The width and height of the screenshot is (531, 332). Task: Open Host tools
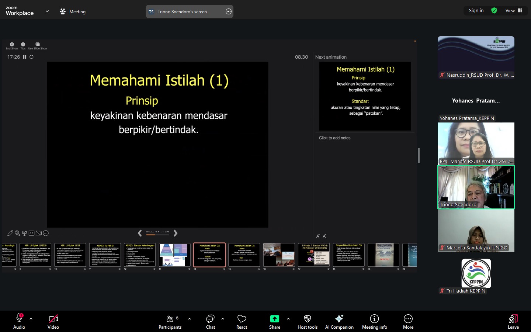307,321
